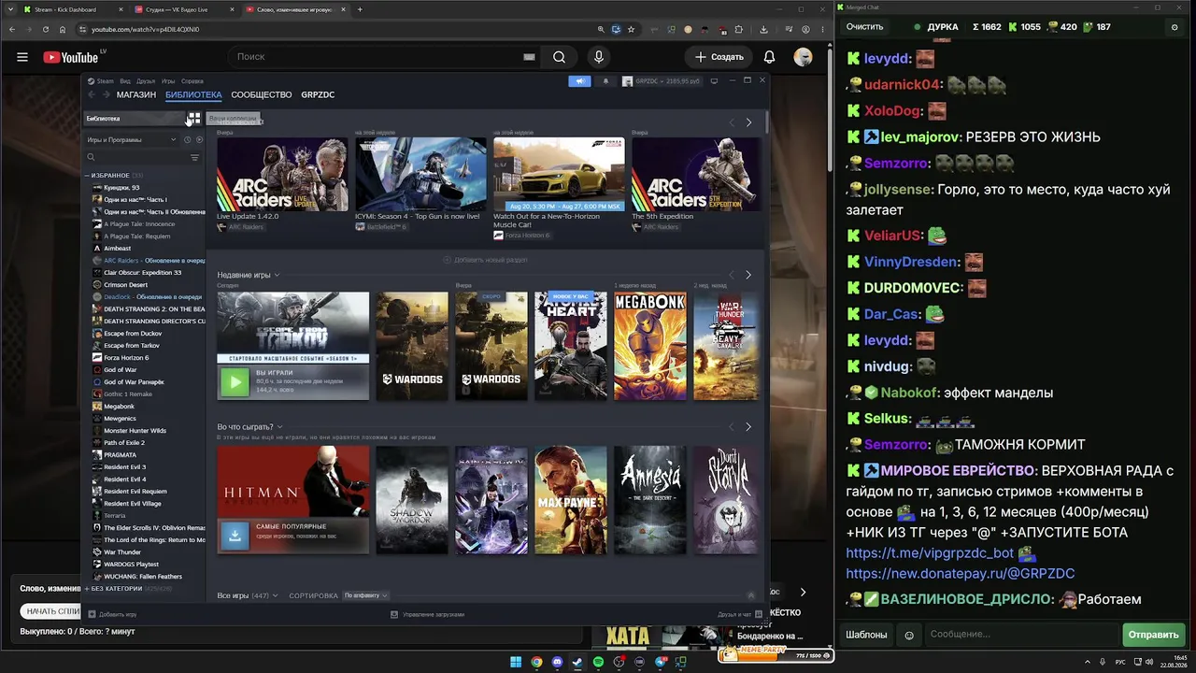This screenshot has height=673, width=1196.
Task: Toggle the ready-to-play filter icon
Action: (199, 140)
